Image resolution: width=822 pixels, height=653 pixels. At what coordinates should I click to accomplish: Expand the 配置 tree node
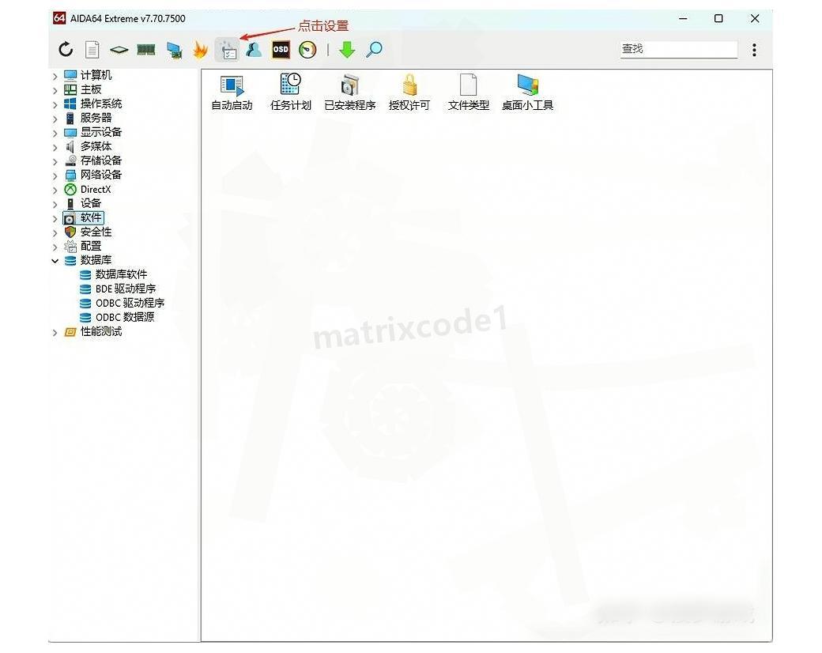pos(55,247)
